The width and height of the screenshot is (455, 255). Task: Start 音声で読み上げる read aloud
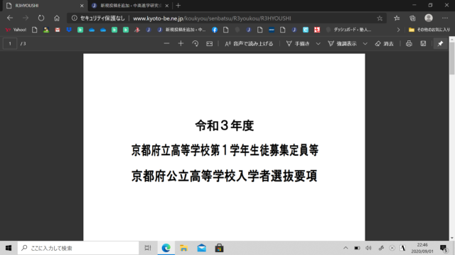249,44
